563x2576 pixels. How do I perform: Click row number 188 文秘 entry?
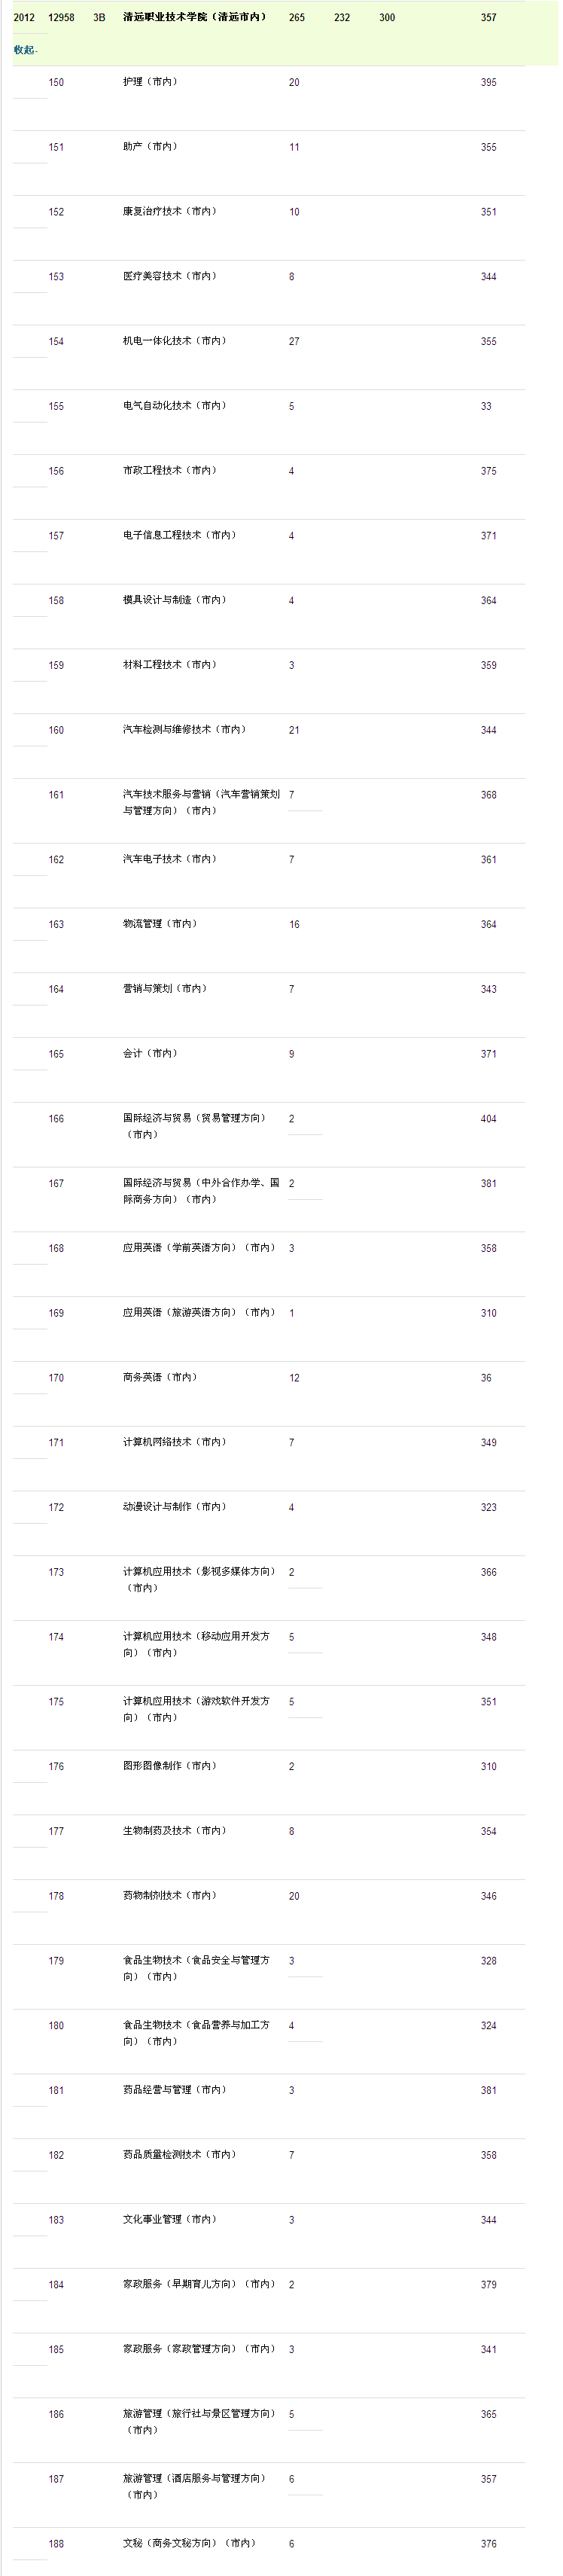pyautogui.click(x=56, y=2544)
